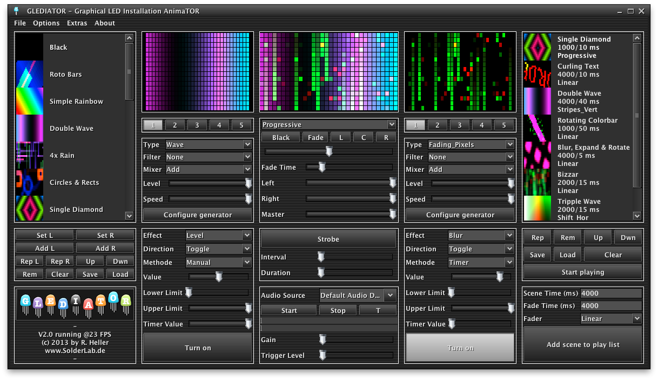
Task: Open the Options menu
Action: (x=46, y=23)
